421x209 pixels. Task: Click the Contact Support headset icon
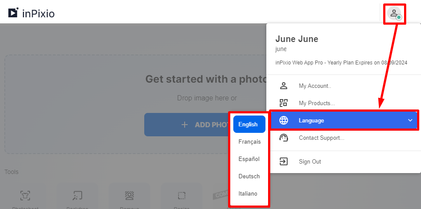pyautogui.click(x=284, y=138)
